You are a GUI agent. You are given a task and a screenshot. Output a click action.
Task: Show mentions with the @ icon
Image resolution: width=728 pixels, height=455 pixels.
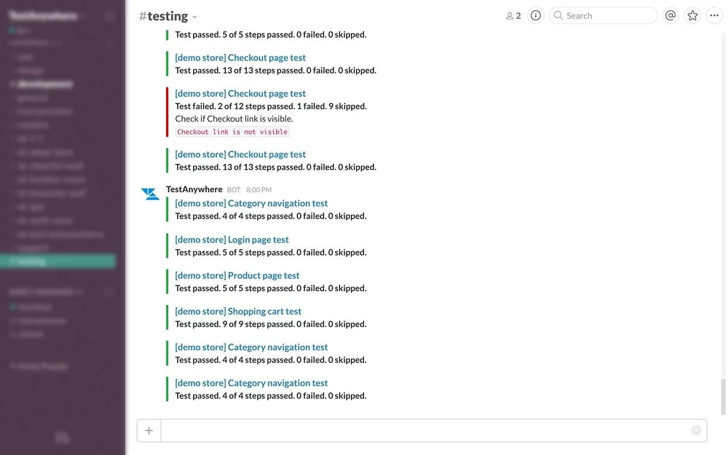(x=671, y=15)
